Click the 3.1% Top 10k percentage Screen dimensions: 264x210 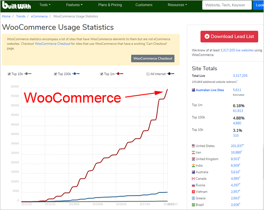(x=238, y=131)
